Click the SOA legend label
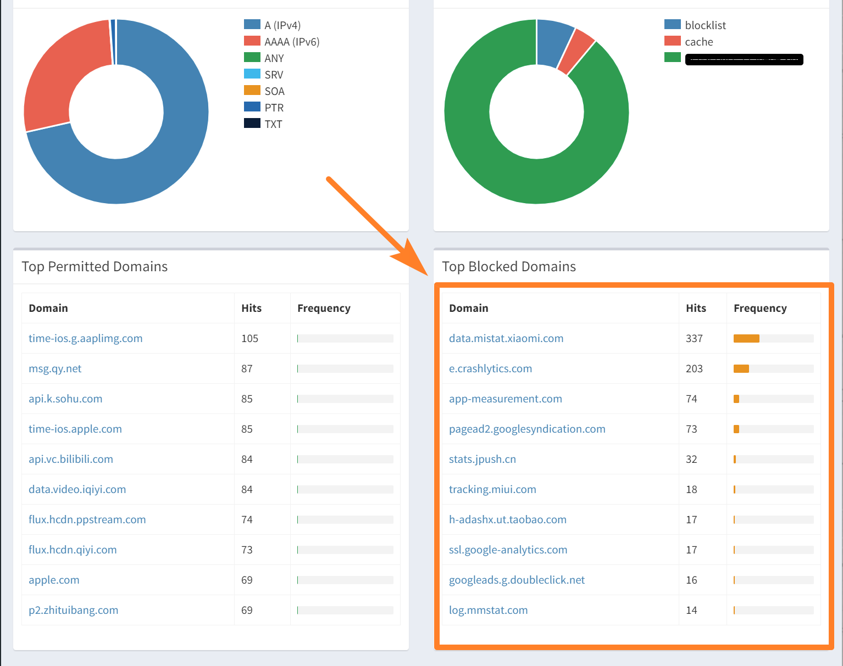The width and height of the screenshot is (843, 666). [x=274, y=91]
